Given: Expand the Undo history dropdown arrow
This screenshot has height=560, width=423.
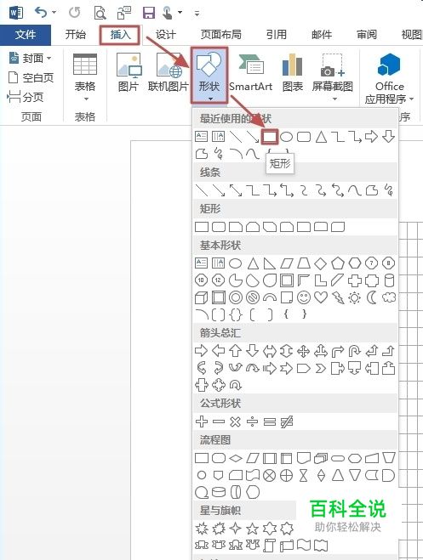Looking at the screenshot, I should [54, 13].
